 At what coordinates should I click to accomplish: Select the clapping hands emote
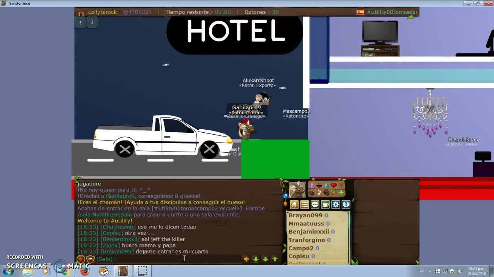[x=312, y=193]
